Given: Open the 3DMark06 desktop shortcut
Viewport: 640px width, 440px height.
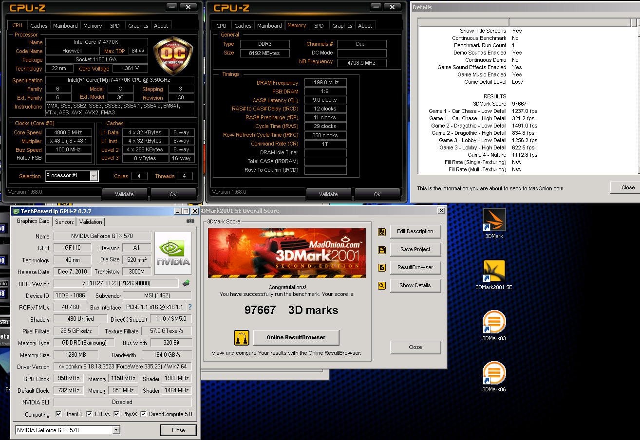Looking at the screenshot, I should (x=494, y=377).
